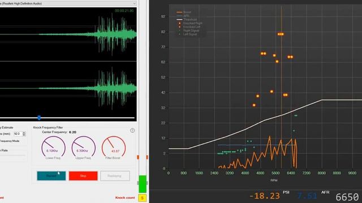362x203 pixels.
Task: Click the 8000 tick on RPM axis
Action: (322, 173)
